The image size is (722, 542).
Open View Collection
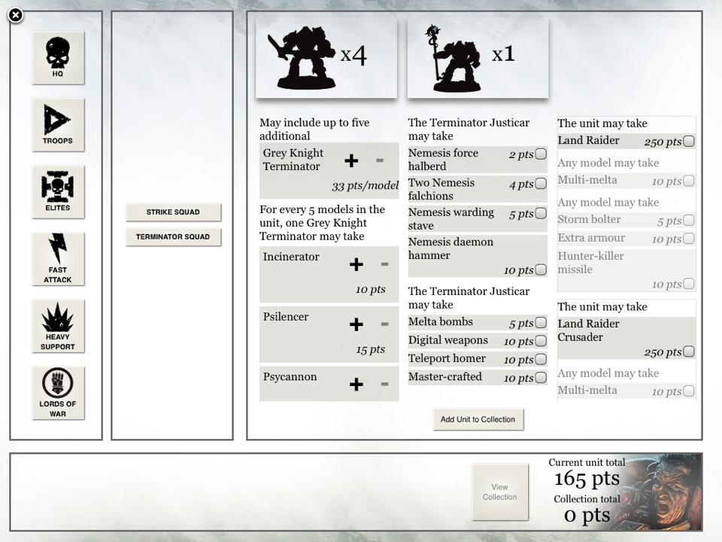(x=500, y=492)
